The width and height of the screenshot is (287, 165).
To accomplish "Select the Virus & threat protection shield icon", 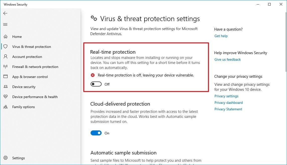I will pyautogui.click(x=6, y=47).
